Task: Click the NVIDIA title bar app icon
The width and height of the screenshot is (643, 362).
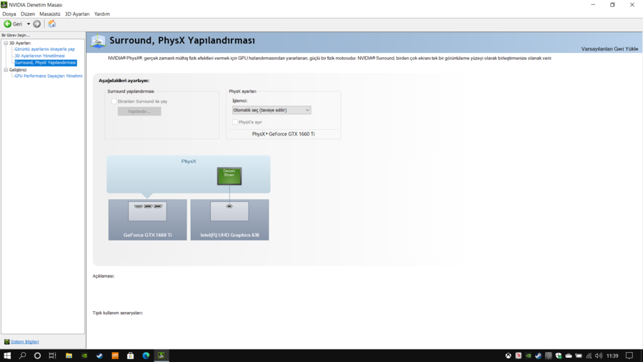Action: [4, 4]
